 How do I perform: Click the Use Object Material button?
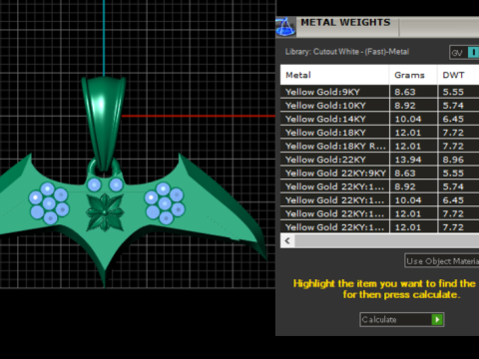tap(442, 261)
